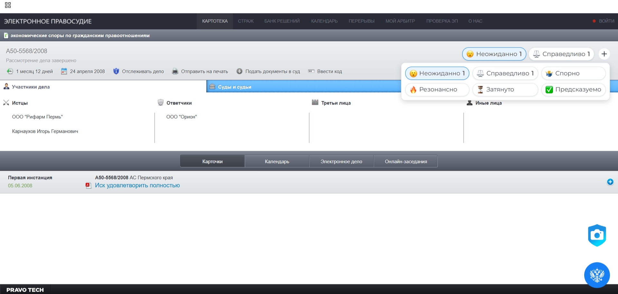Select the Участники дела section header
The width and height of the screenshot is (618, 294).
tap(31, 87)
